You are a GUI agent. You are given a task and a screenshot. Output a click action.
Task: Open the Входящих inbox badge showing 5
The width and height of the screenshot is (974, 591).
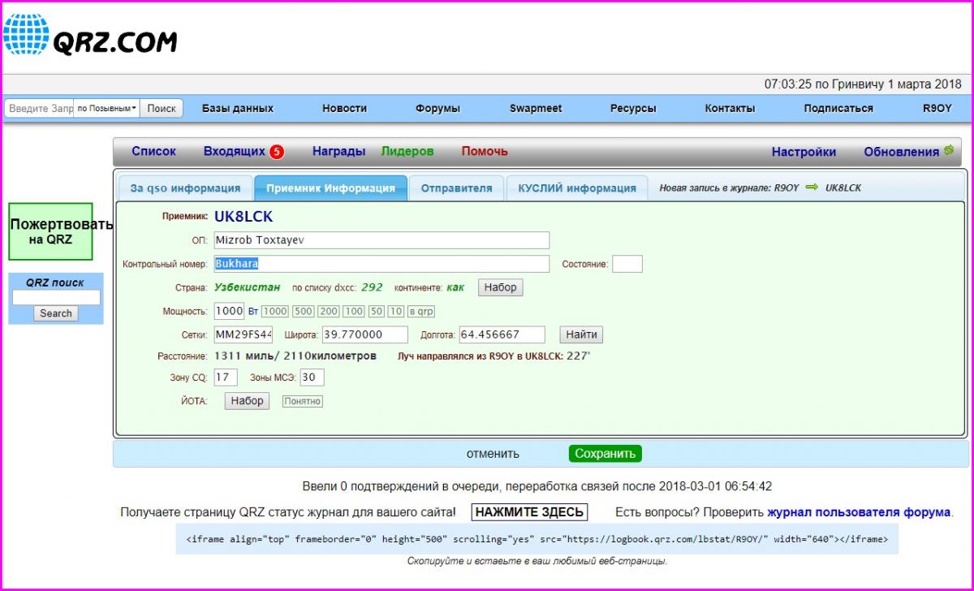[277, 152]
